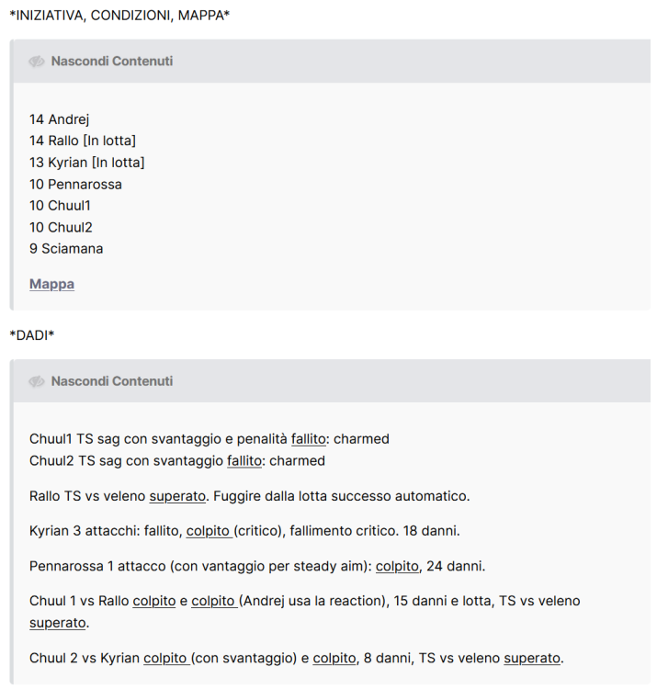Select the 9 Sciamana initiative entry
The width and height of the screenshot is (657, 689).
66,249
